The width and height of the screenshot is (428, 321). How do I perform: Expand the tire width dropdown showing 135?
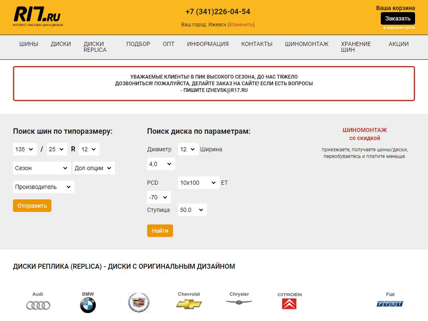click(x=25, y=149)
